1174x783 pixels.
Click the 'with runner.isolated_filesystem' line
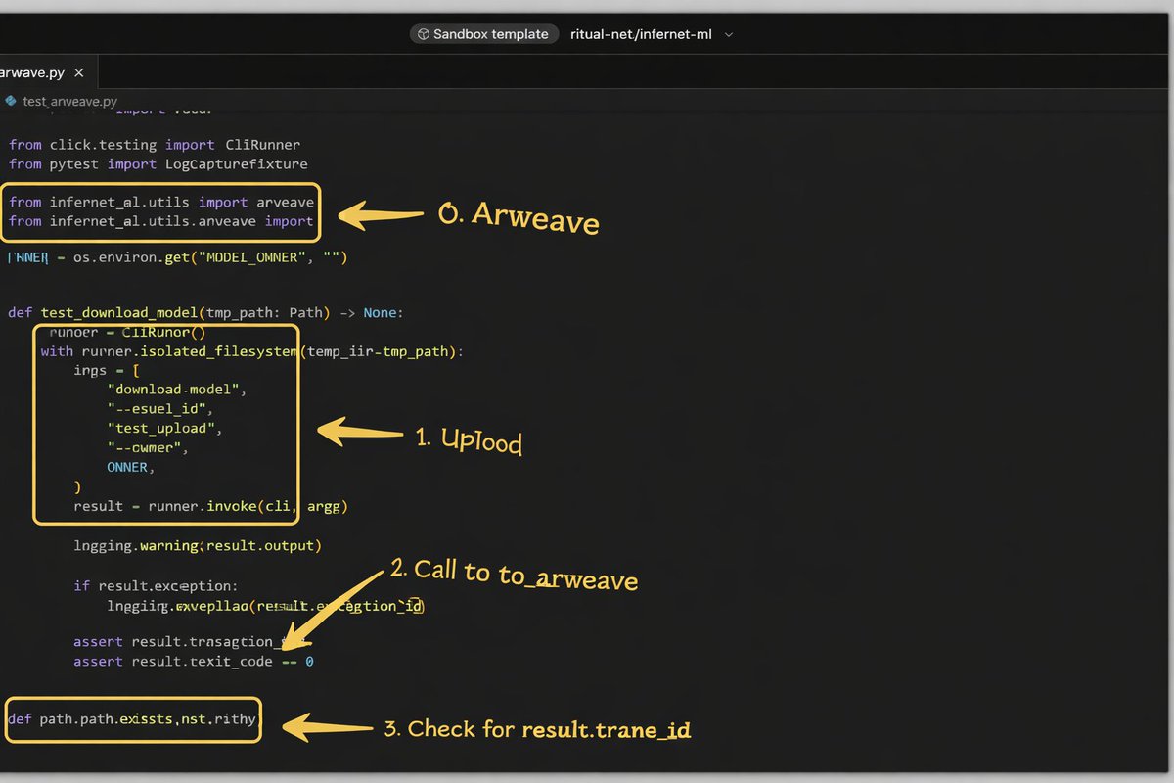tap(252, 351)
